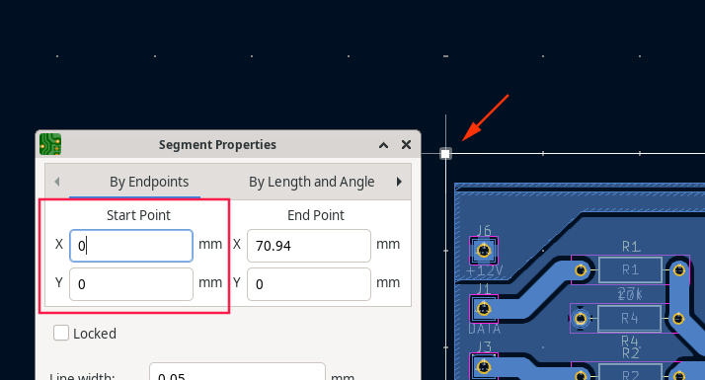Click the left tab scroll arrow
This screenshot has width=705, height=380.
point(56,182)
